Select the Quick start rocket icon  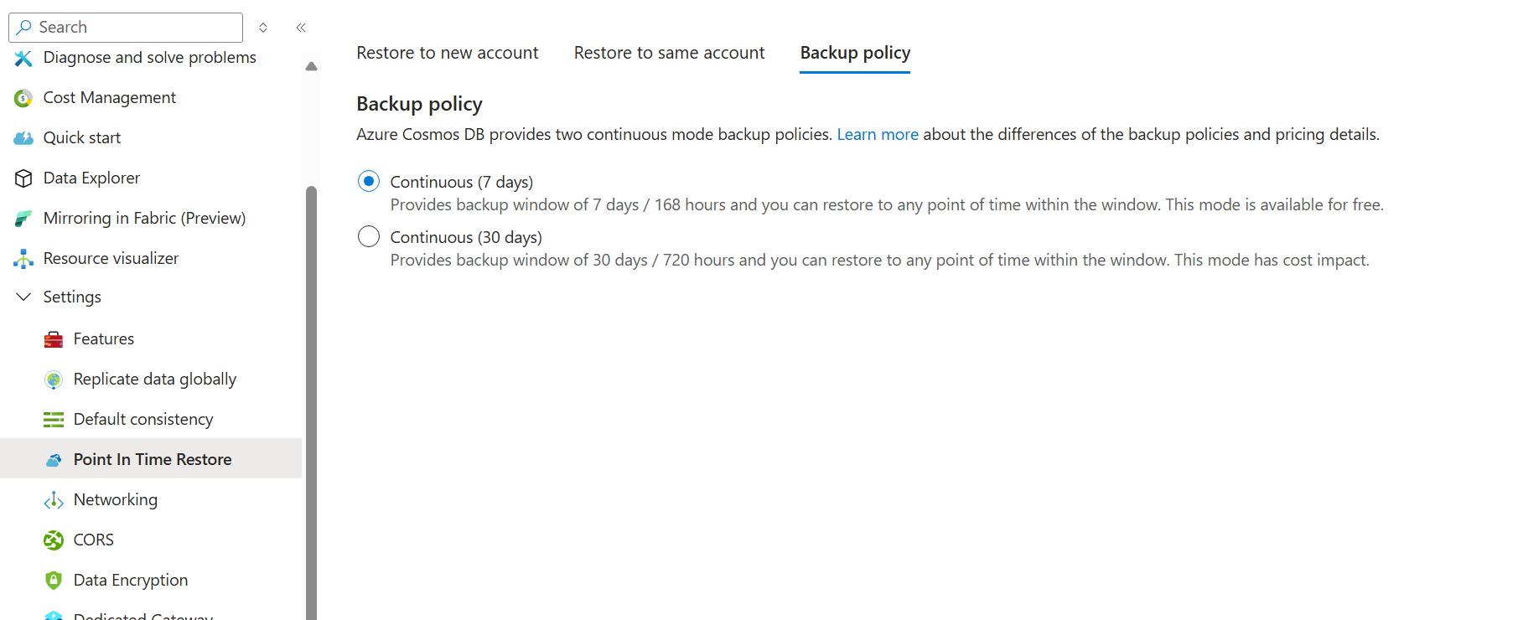click(23, 137)
